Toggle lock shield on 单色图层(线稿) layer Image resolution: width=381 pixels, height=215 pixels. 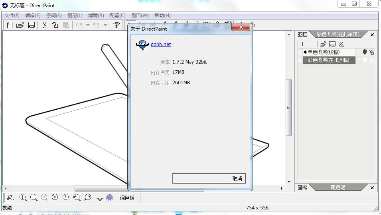[x=365, y=52]
